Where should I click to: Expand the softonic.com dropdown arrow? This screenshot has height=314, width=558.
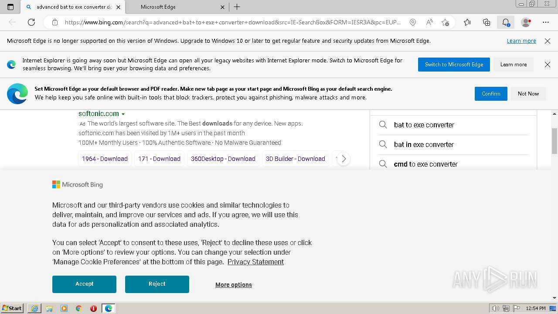(123, 114)
